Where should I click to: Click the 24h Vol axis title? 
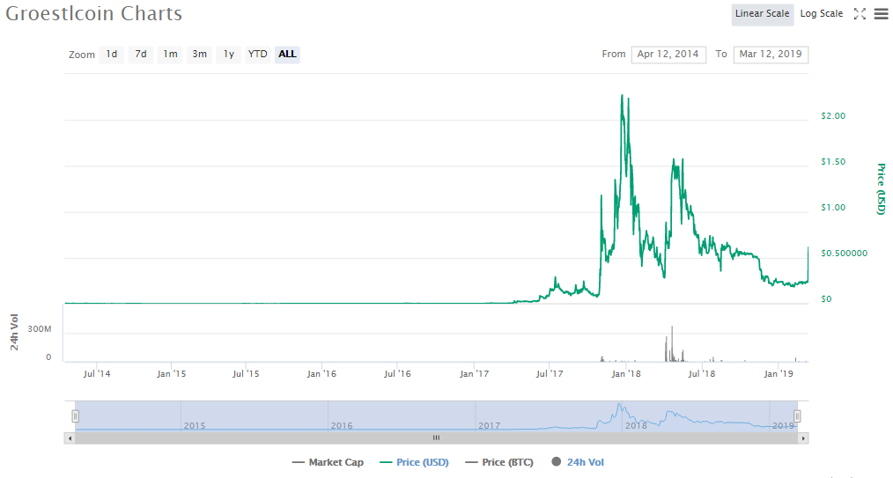[14, 333]
